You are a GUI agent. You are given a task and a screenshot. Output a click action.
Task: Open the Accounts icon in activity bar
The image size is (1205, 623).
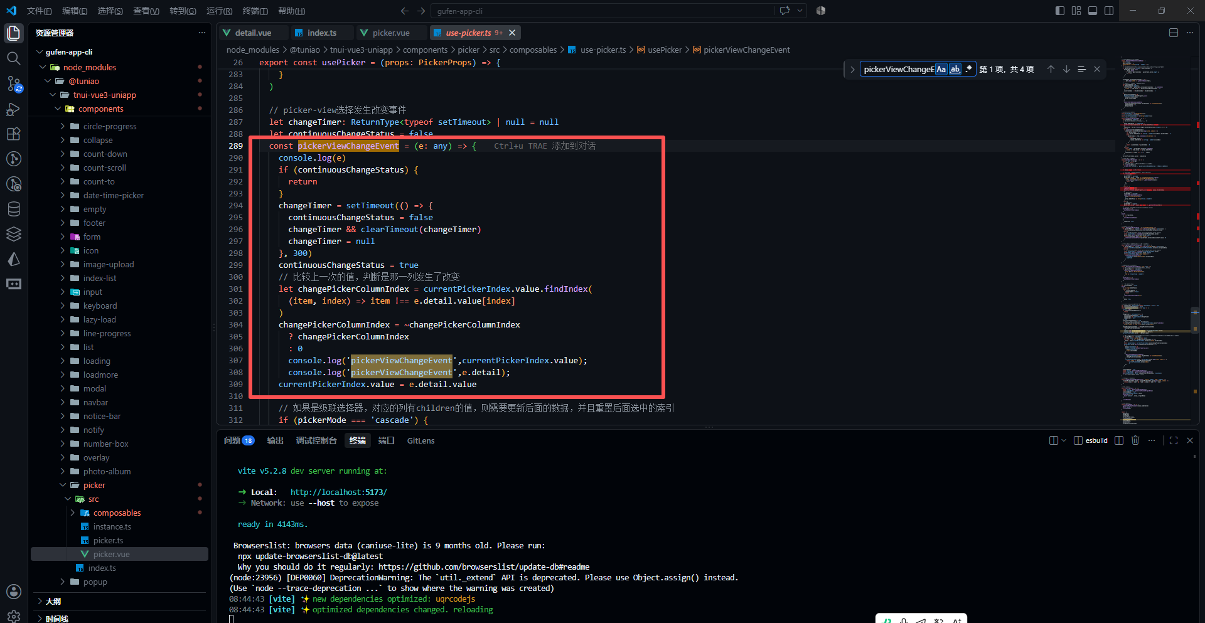[x=14, y=592]
